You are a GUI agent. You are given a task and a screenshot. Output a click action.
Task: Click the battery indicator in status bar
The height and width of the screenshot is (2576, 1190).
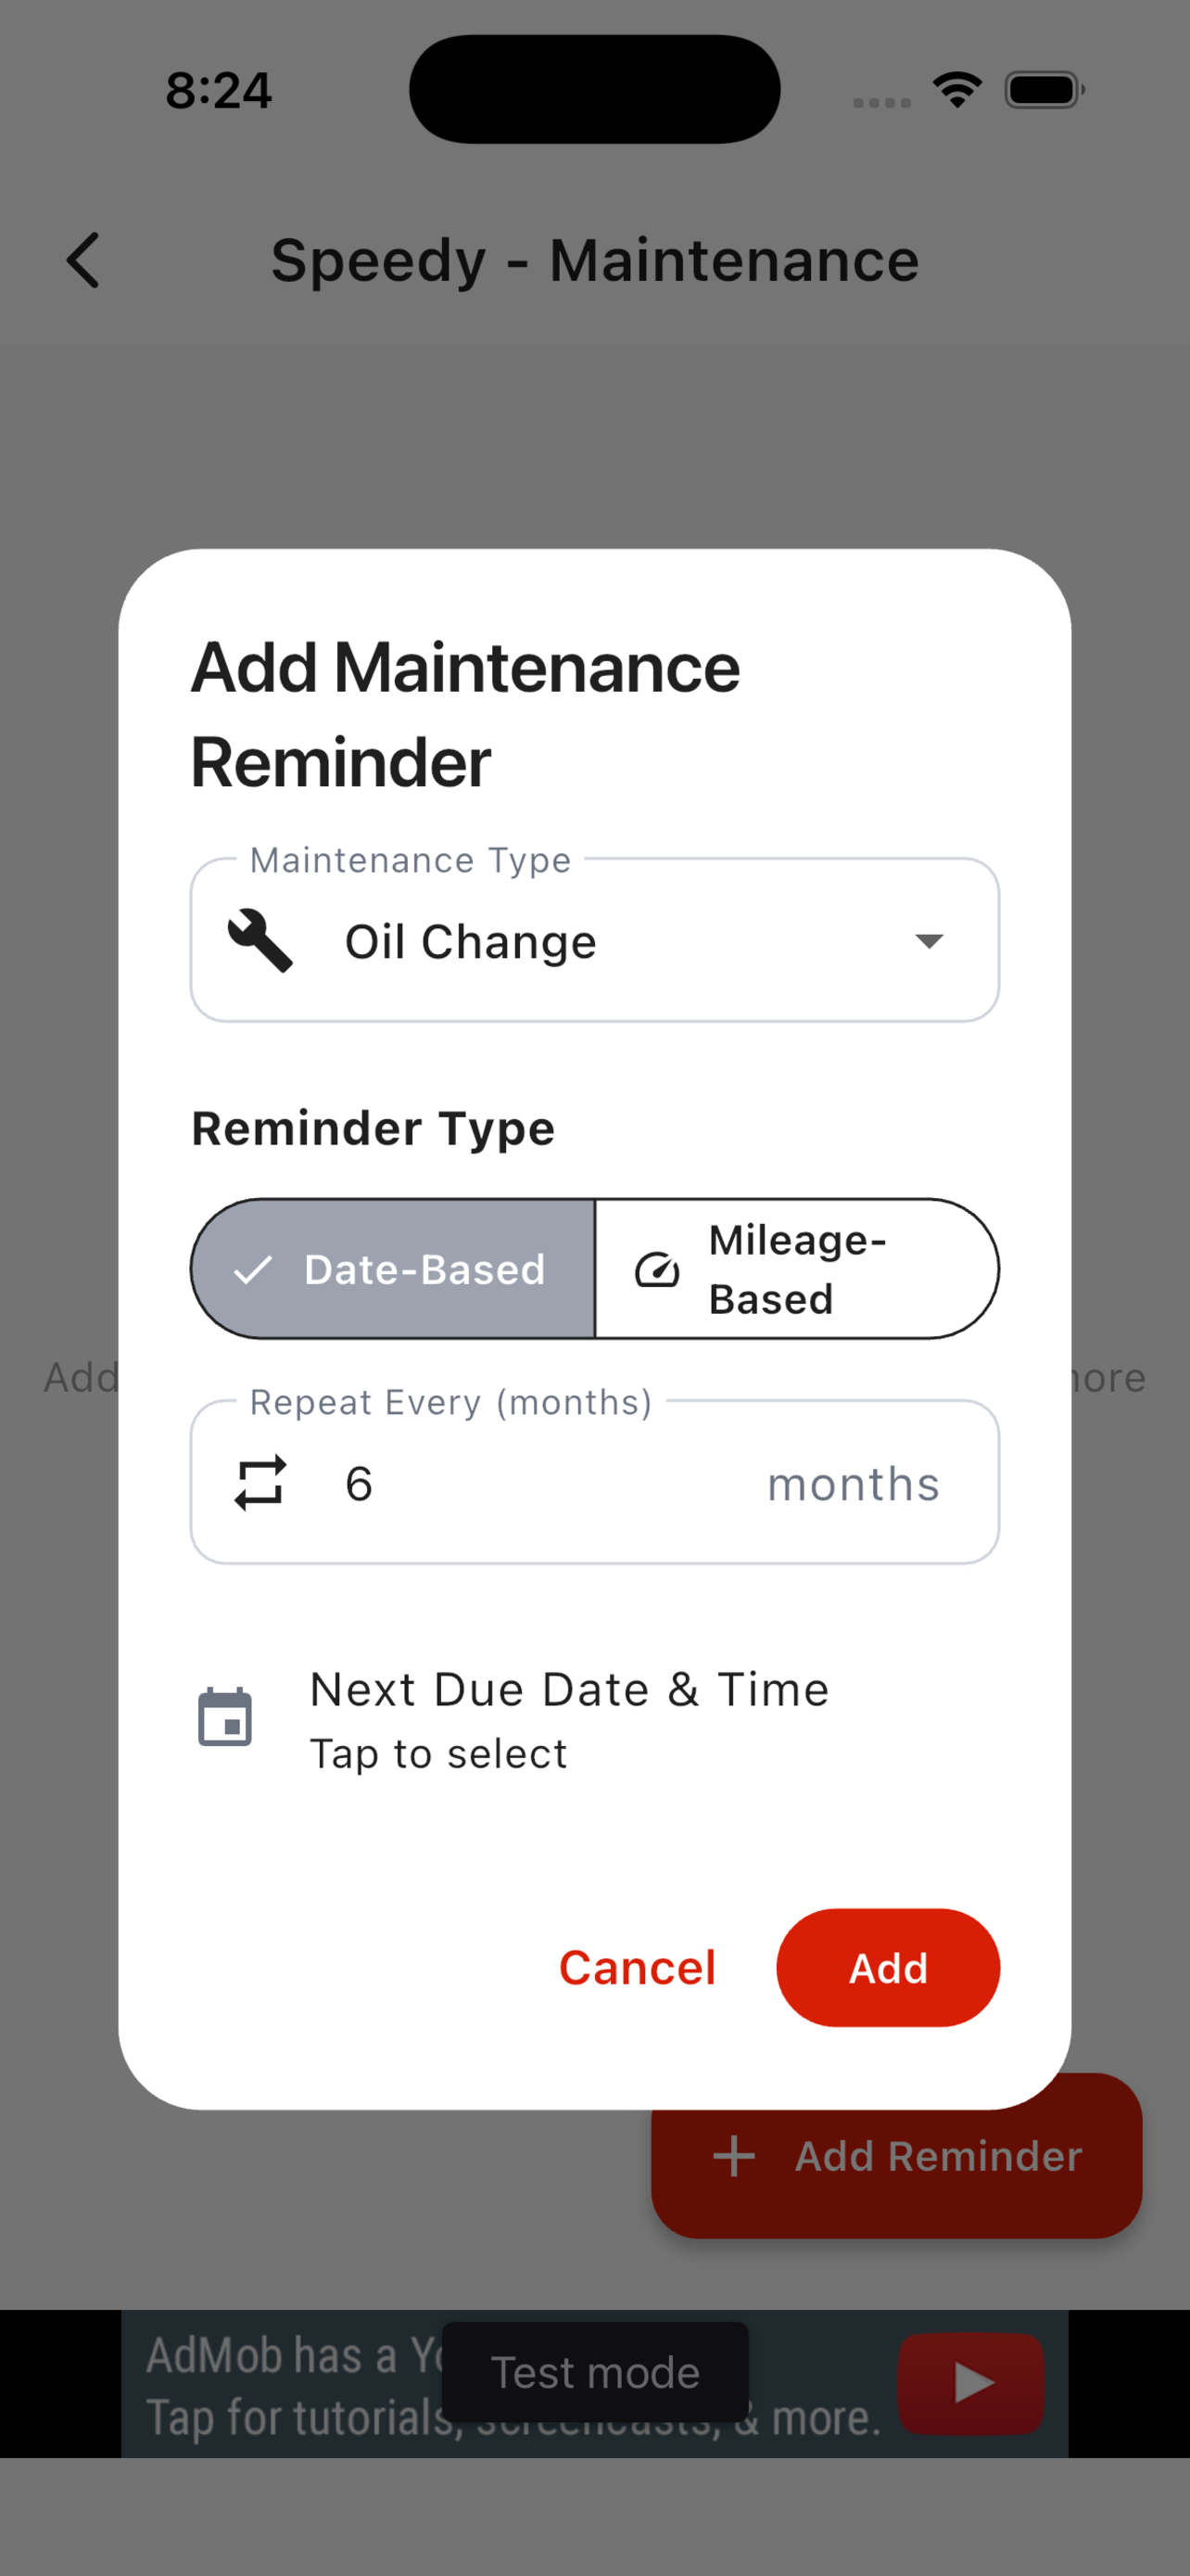pyautogui.click(x=1042, y=90)
